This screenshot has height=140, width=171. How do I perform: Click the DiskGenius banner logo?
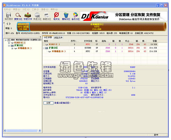click(95, 16)
